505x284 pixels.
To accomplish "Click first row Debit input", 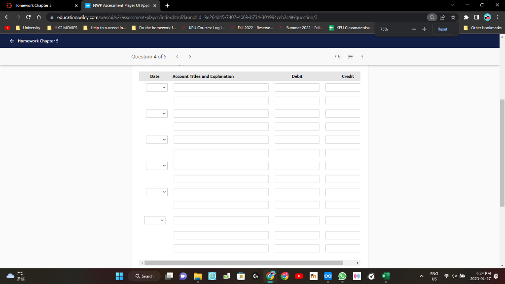I will tap(297, 87).
